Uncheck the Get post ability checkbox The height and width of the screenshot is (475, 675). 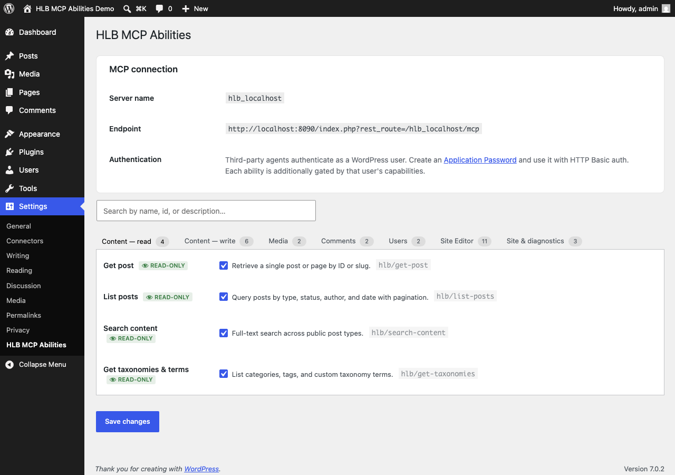tap(224, 265)
